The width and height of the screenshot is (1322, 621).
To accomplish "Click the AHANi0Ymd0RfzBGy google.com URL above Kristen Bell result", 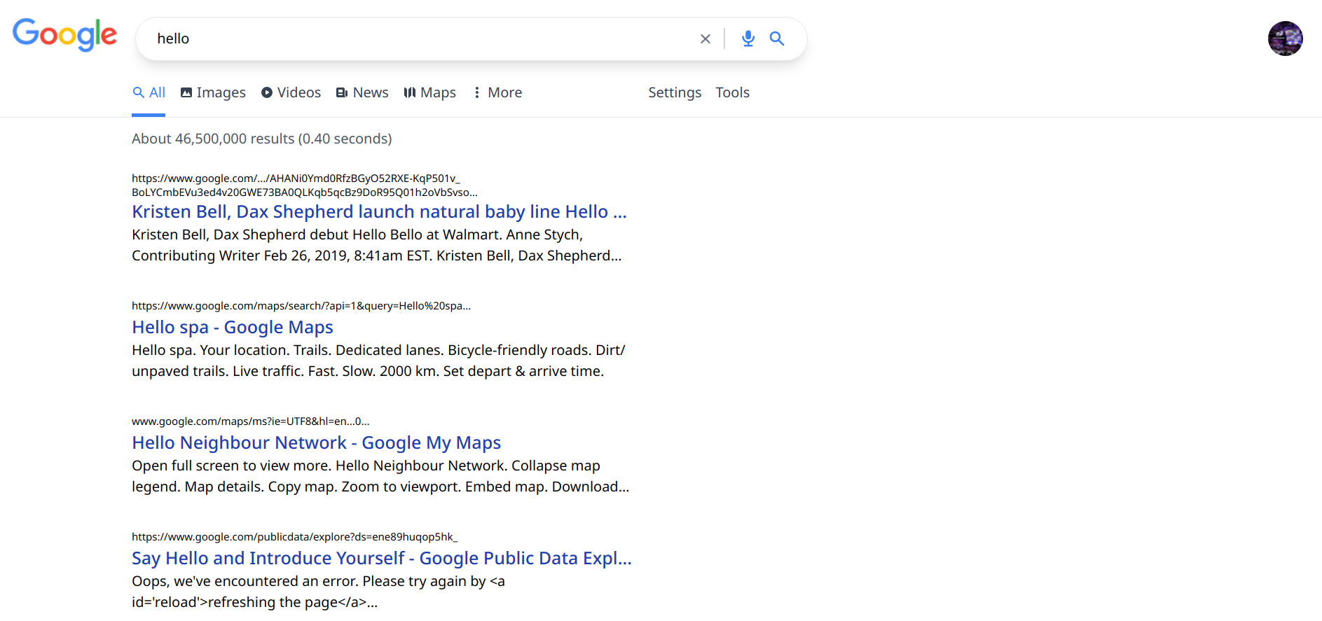I will coord(305,186).
